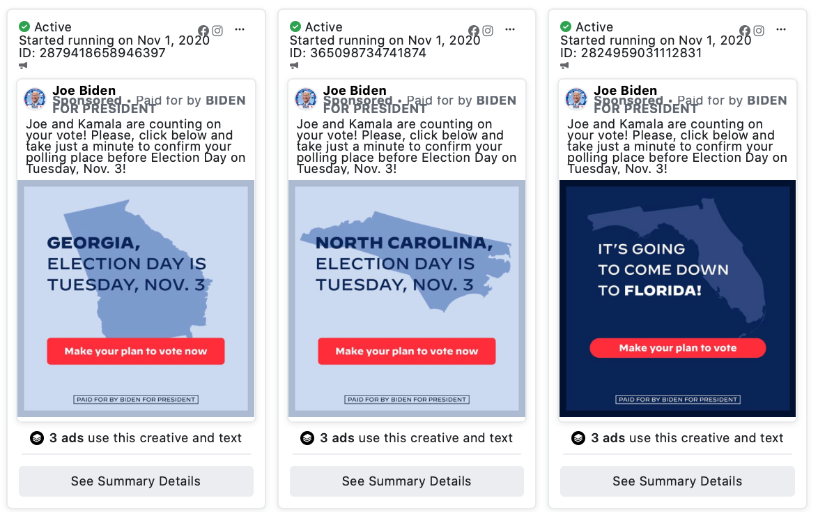The width and height of the screenshot is (818, 512).
Task: Click Instagram platform icon on Georgia ad
Action: (x=217, y=31)
